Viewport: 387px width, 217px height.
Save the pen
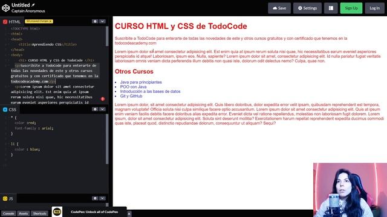(279, 8)
